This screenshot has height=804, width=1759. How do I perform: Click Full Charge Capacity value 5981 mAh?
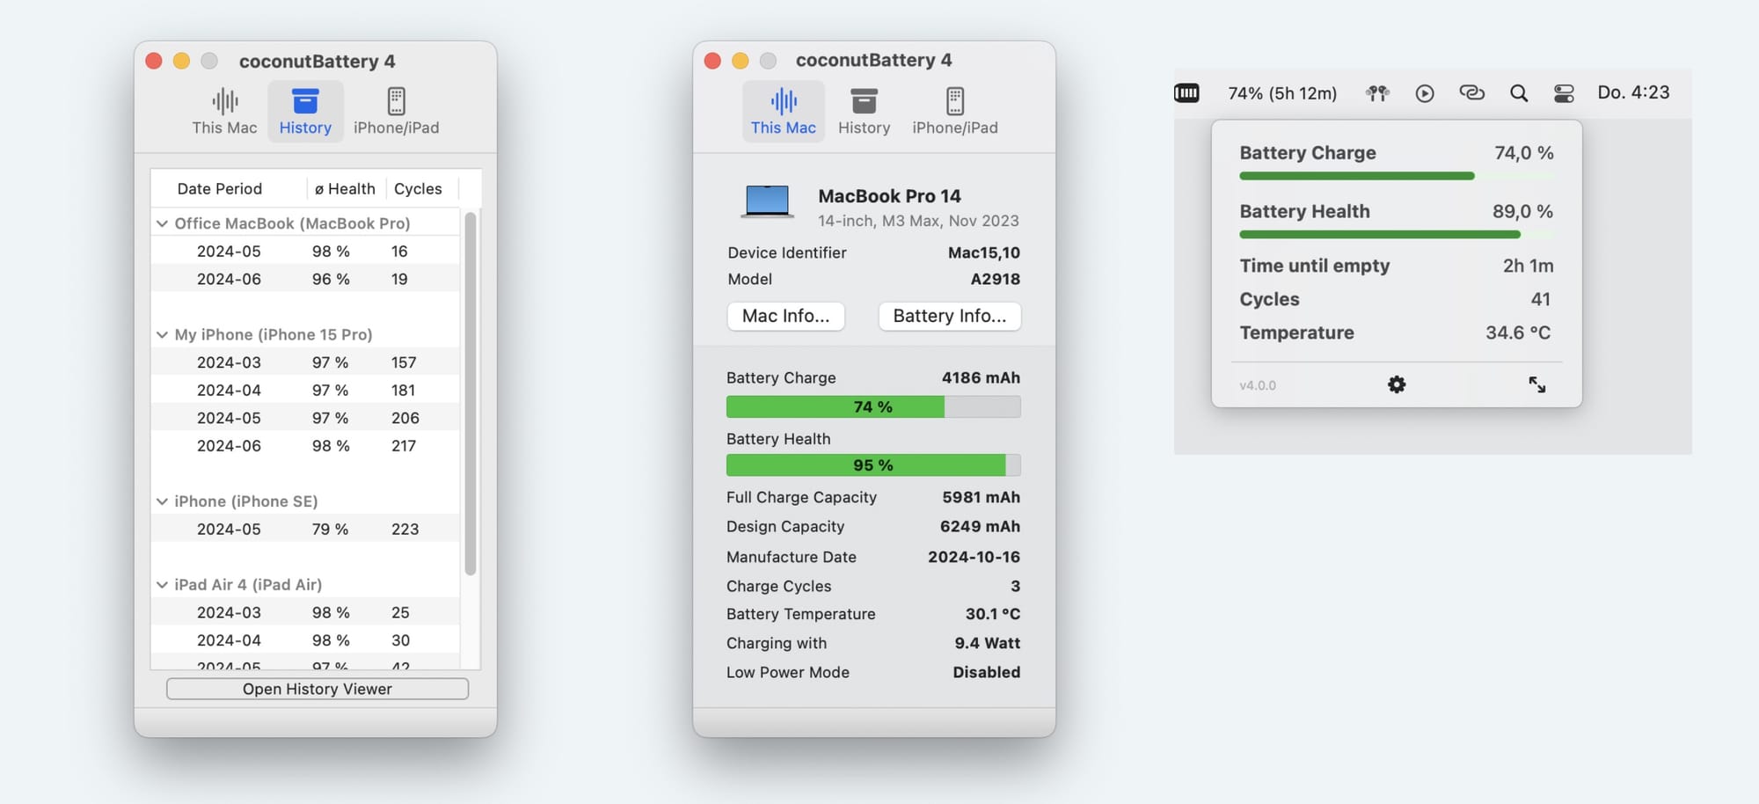[x=981, y=497]
